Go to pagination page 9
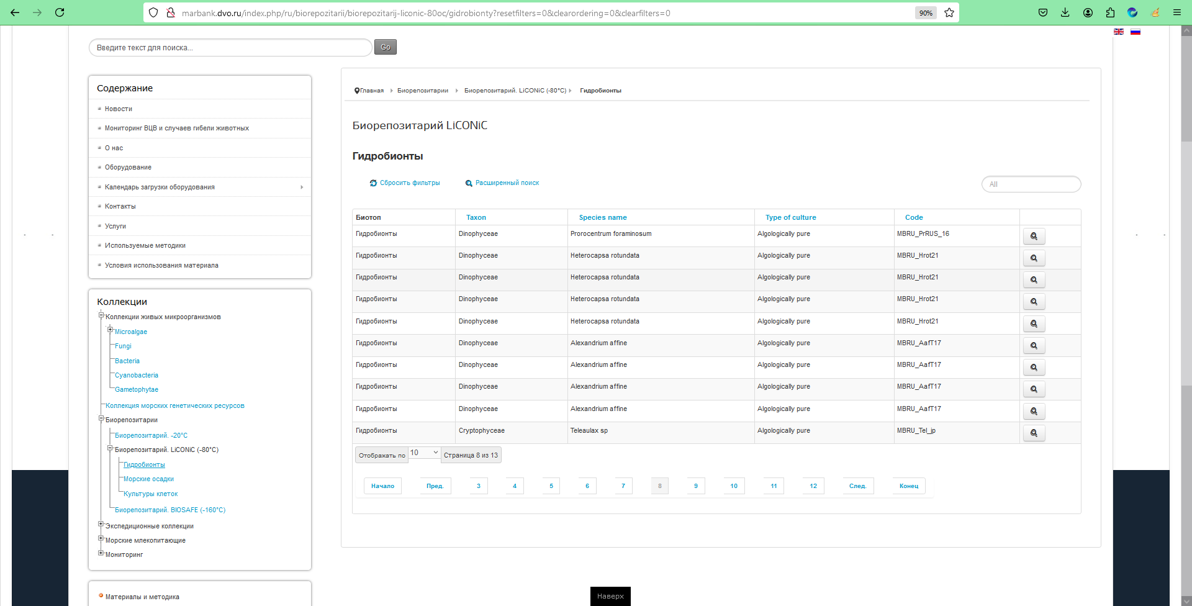The image size is (1192, 606). click(696, 486)
